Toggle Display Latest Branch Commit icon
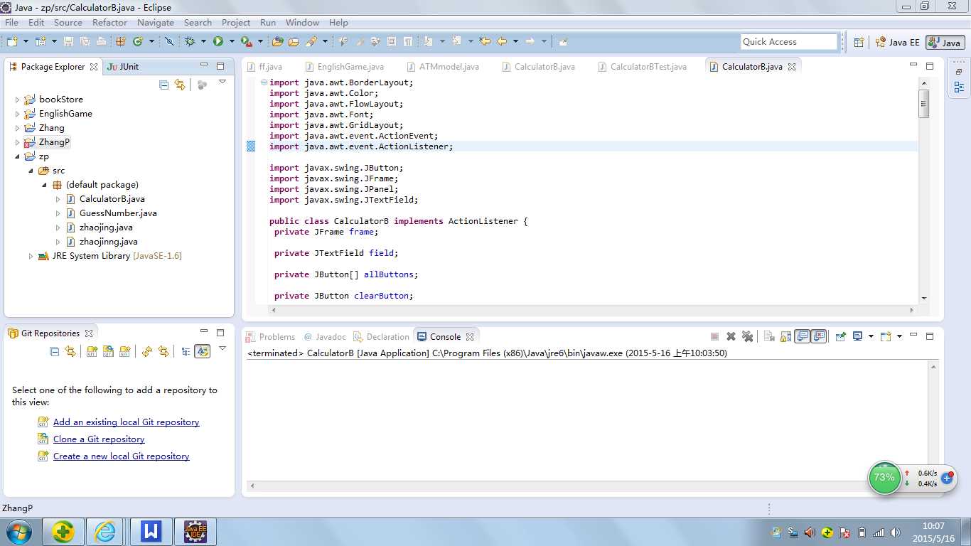Viewport: 971px width, 546px height. coord(203,351)
